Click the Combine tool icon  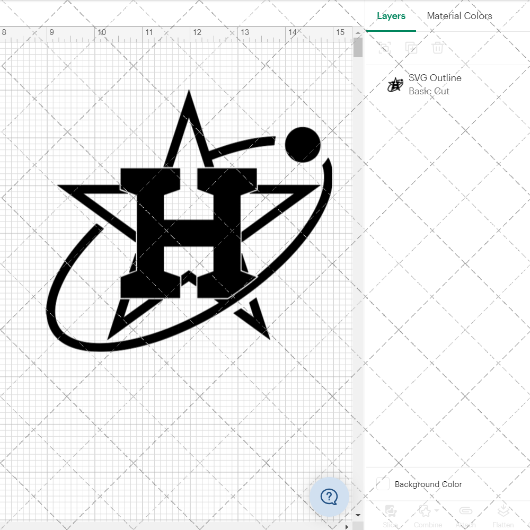click(x=425, y=510)
